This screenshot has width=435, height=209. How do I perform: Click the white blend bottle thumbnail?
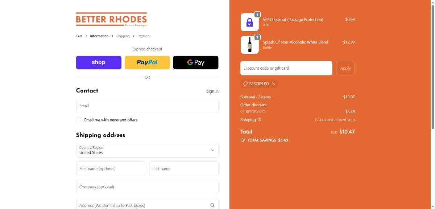point(250,45)
